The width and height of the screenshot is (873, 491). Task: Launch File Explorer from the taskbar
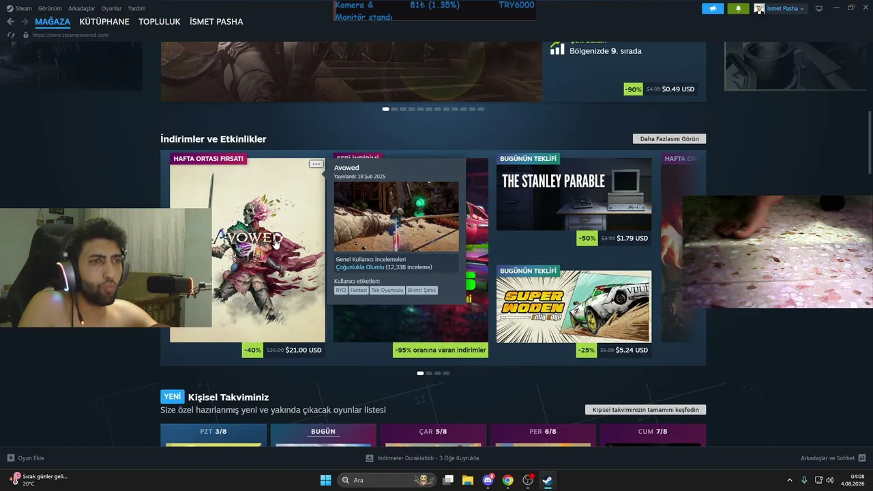468,480
